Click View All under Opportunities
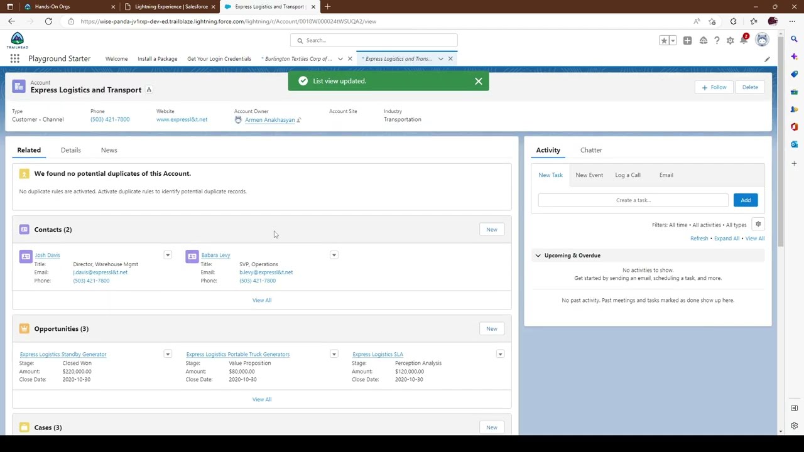Viewport: 804px width, 452px height. (x=262, y=399)
